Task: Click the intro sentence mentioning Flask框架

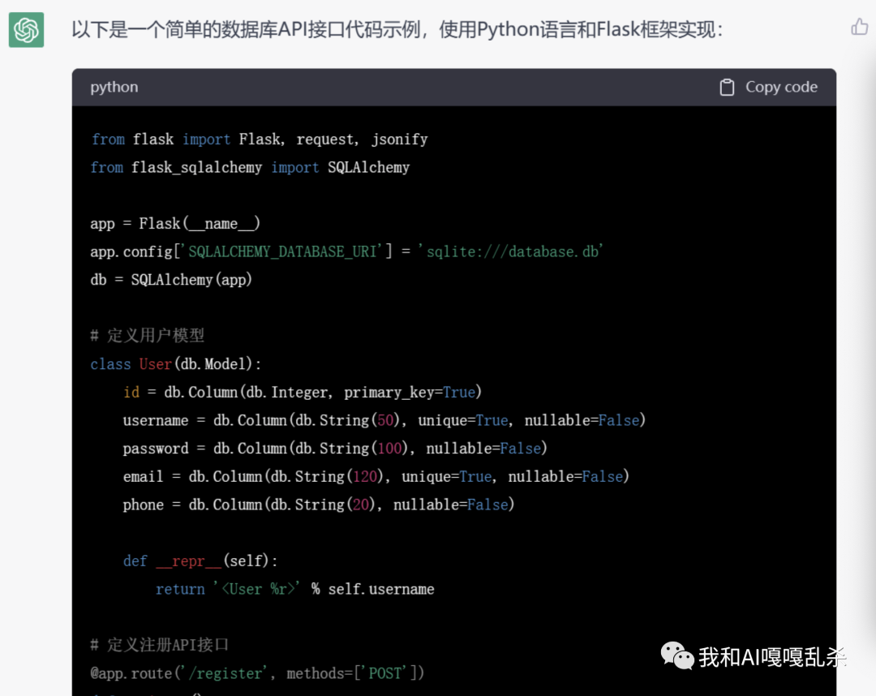Action: pos(397,31)
